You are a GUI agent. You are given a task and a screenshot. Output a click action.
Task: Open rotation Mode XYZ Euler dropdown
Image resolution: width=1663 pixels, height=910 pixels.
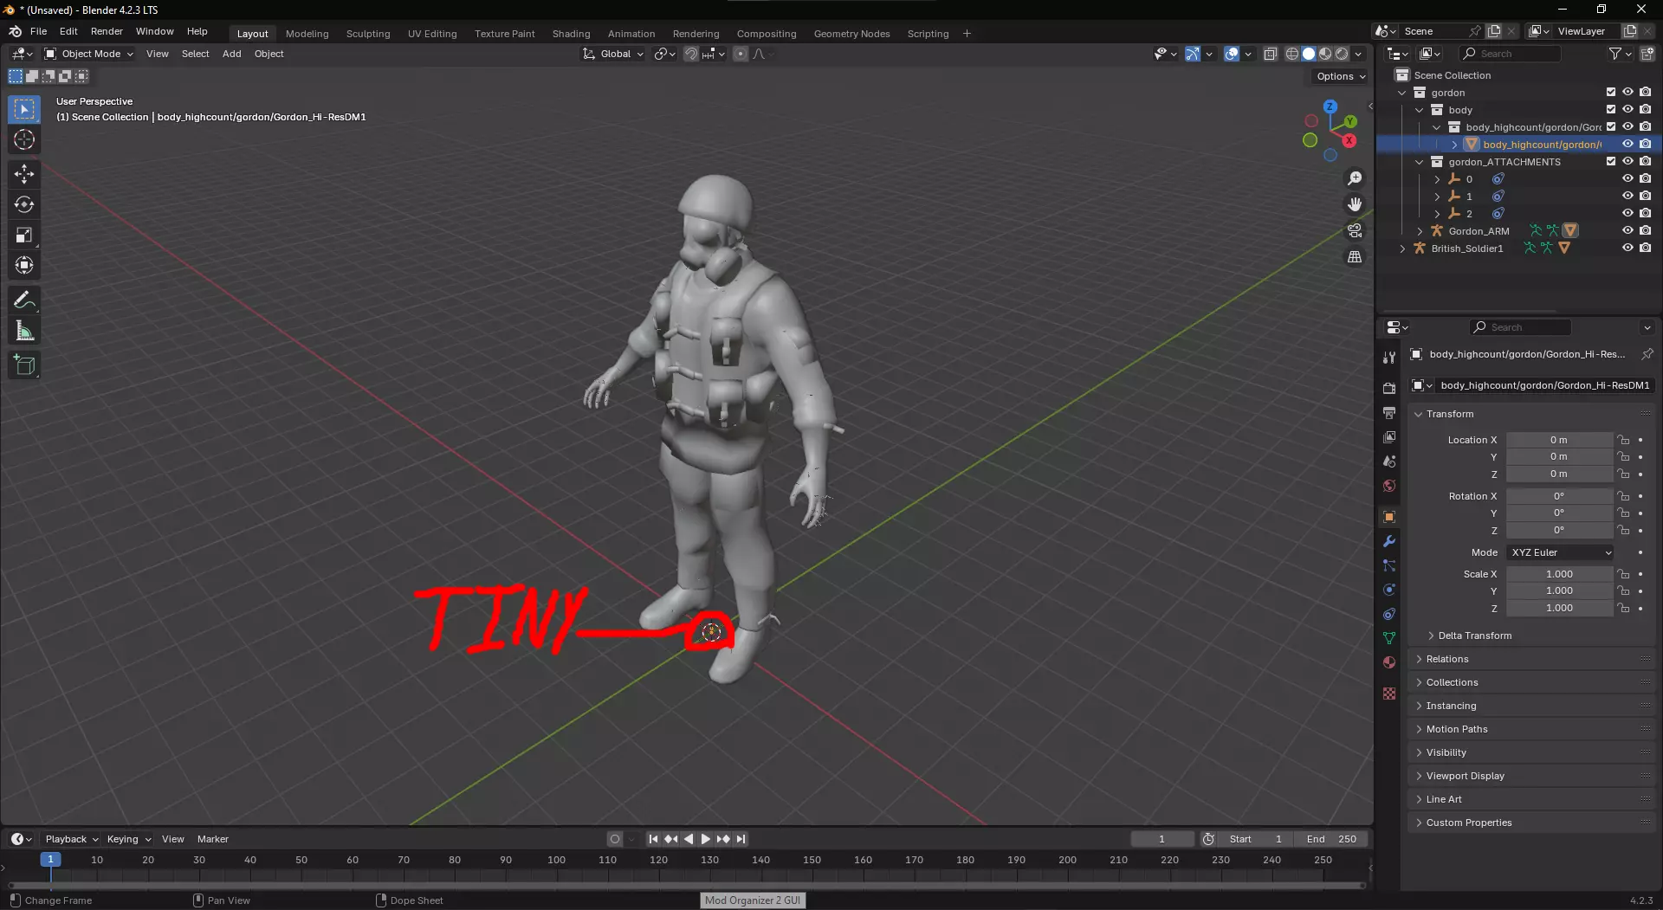point(1560,552)
